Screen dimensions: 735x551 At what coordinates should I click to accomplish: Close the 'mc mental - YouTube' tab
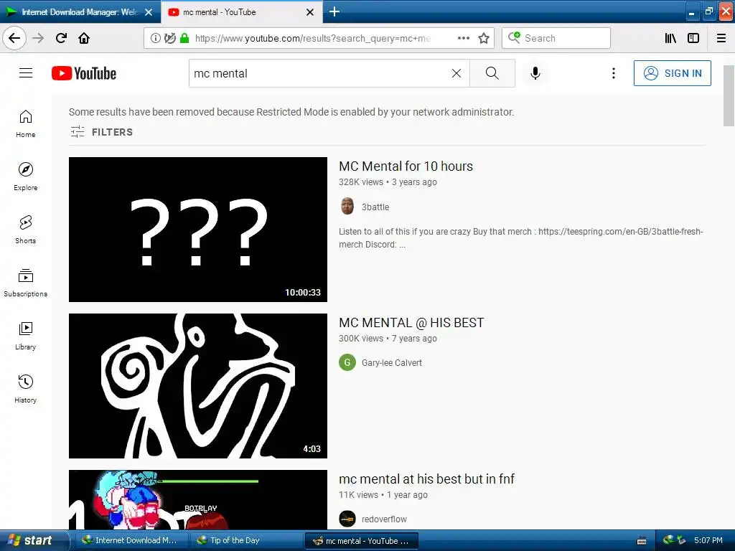[x=310, y=12]
